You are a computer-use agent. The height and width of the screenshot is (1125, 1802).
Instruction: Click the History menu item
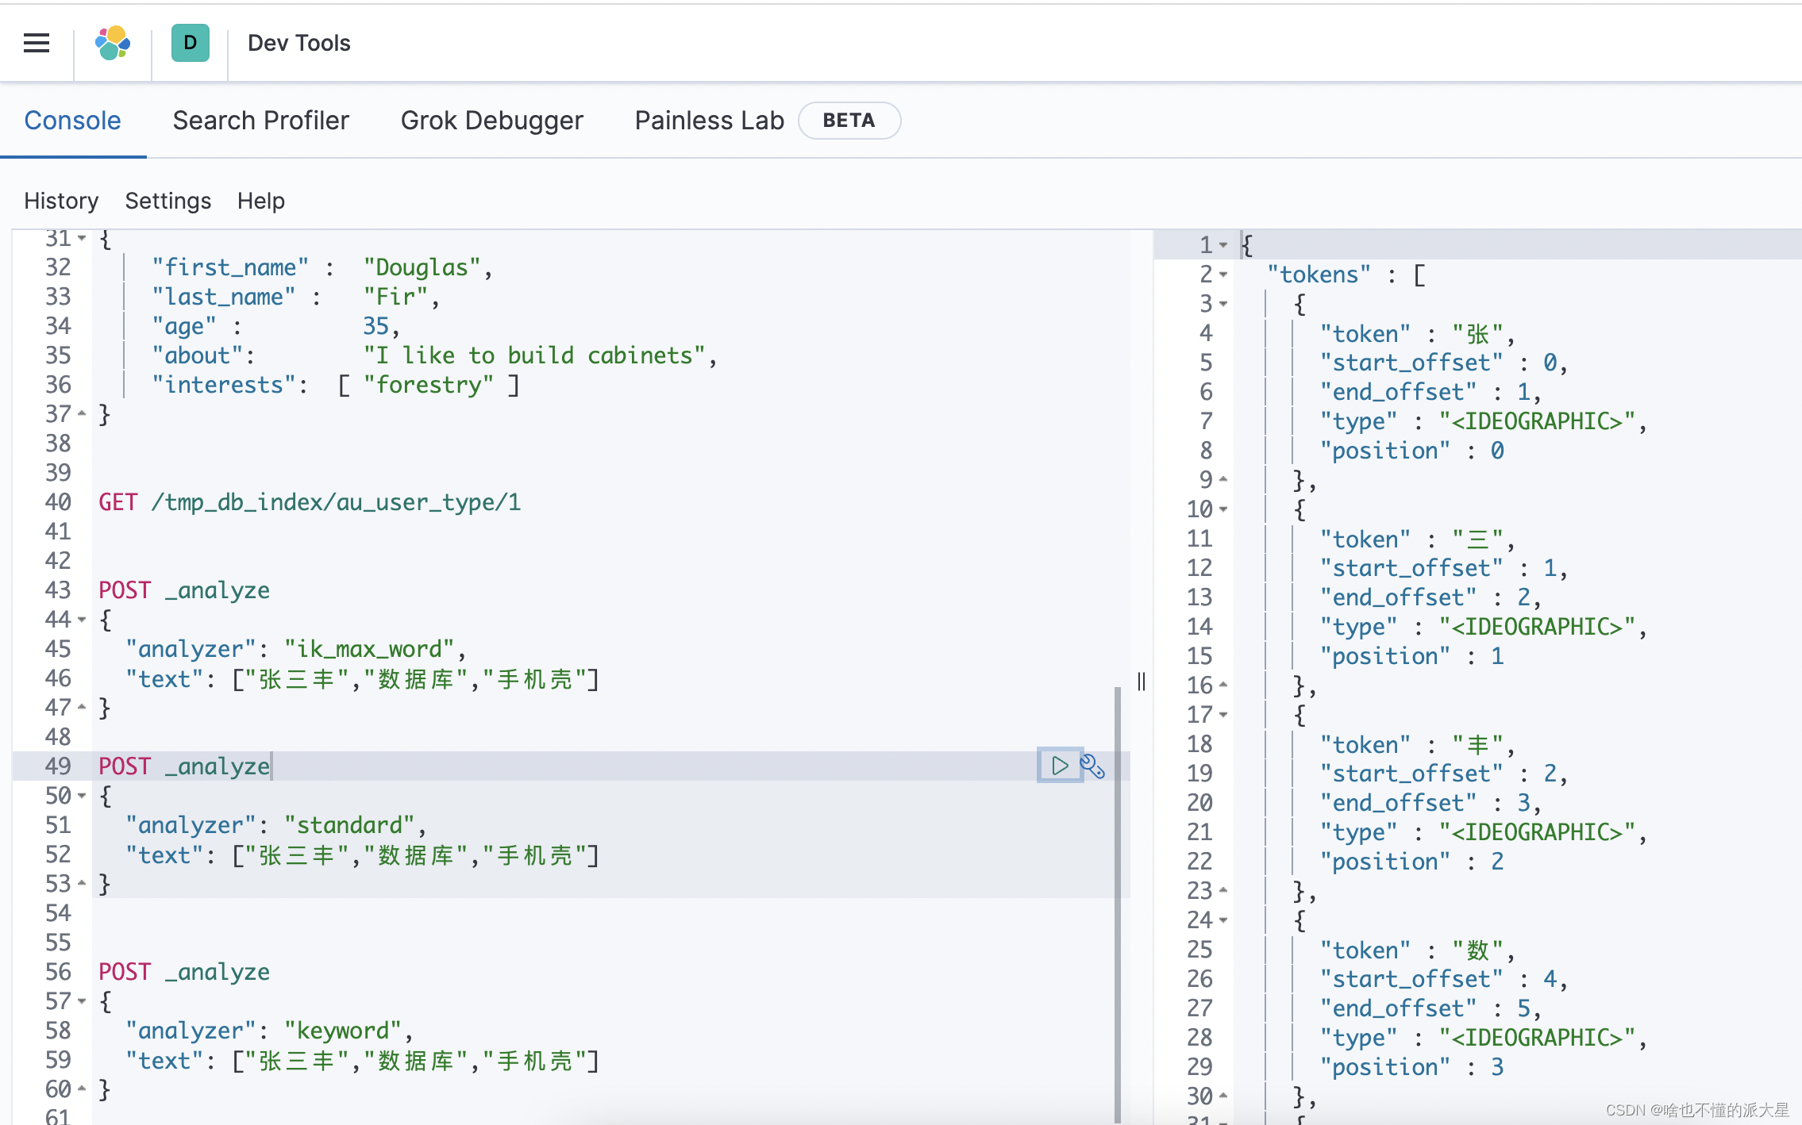point(61,201)
